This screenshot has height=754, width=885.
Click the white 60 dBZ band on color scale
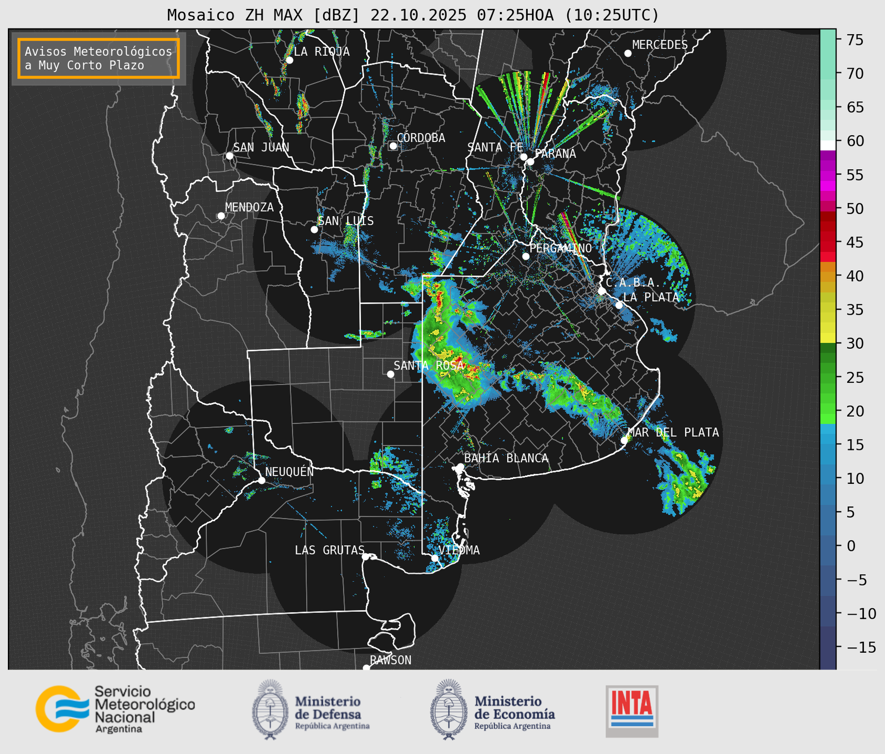coord(827,144)
